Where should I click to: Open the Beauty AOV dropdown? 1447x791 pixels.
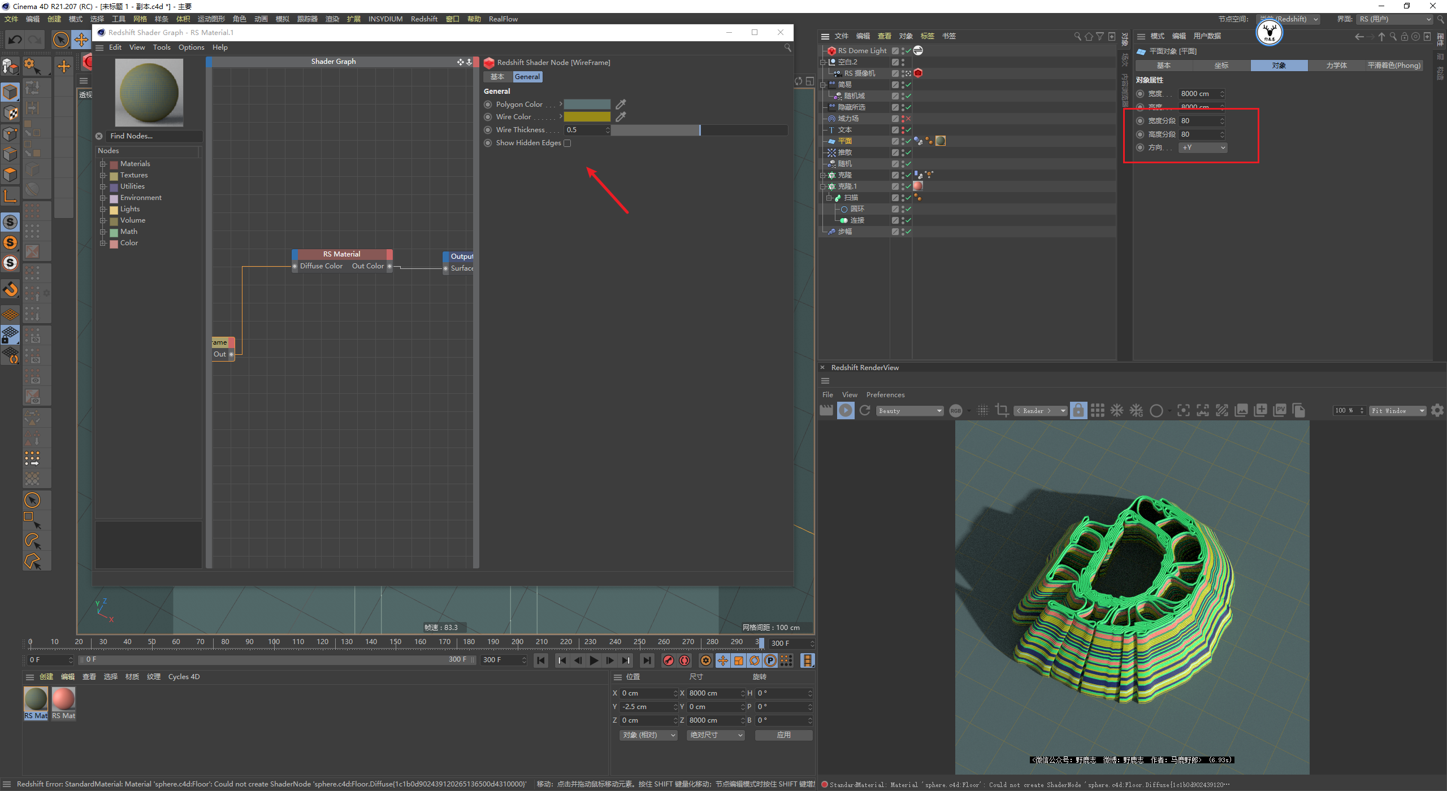coord(910,411)
